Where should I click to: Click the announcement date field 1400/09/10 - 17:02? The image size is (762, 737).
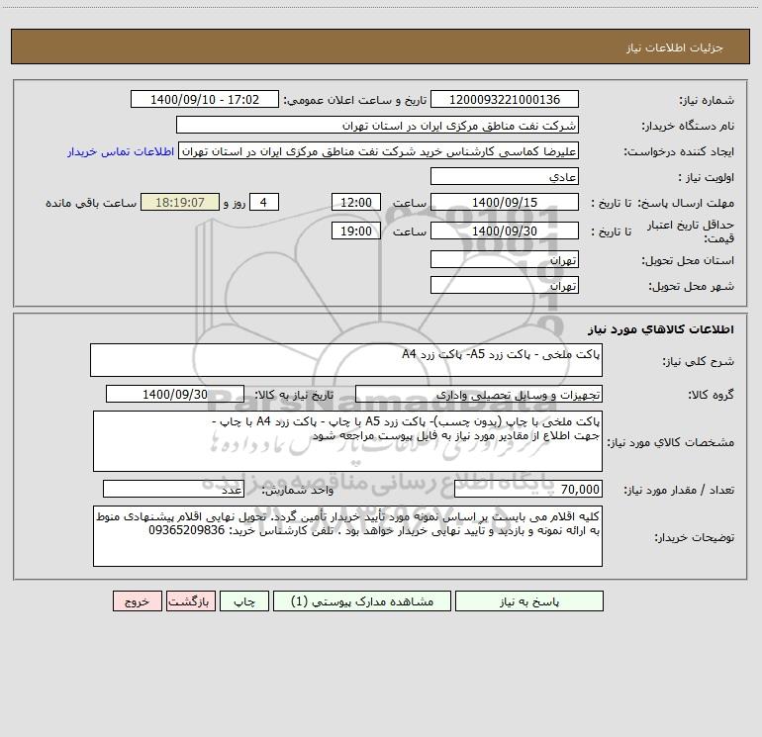[x=205, y=100]
